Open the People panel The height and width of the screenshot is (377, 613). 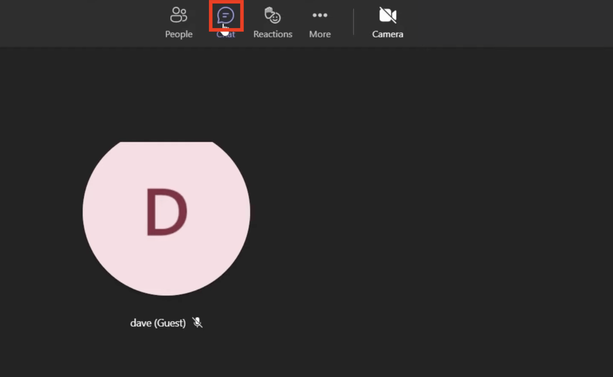pos(179,22)
